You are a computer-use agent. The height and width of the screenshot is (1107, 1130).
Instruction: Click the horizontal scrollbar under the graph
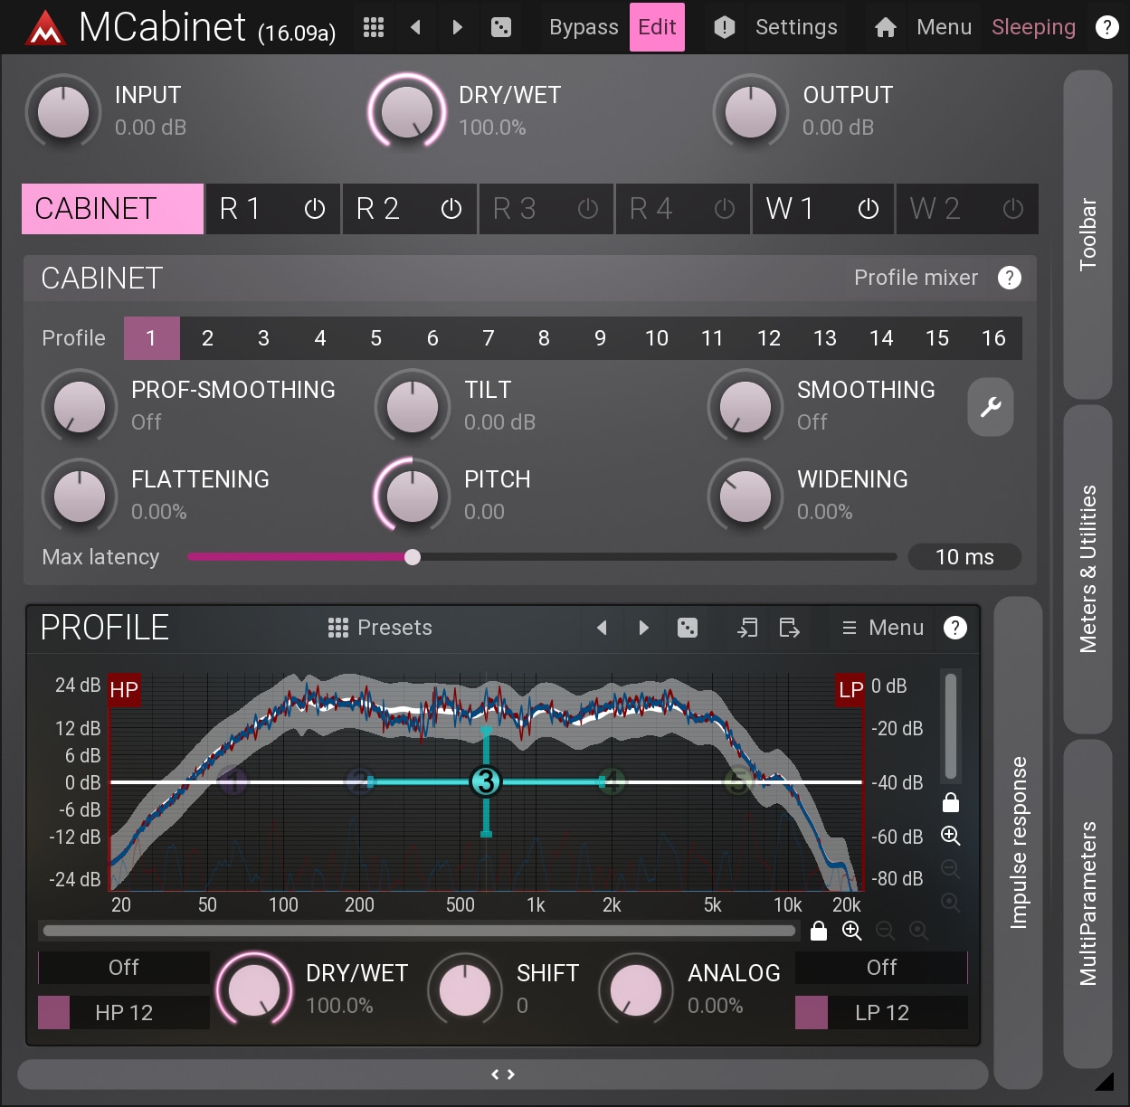click(x=420, y=931)
